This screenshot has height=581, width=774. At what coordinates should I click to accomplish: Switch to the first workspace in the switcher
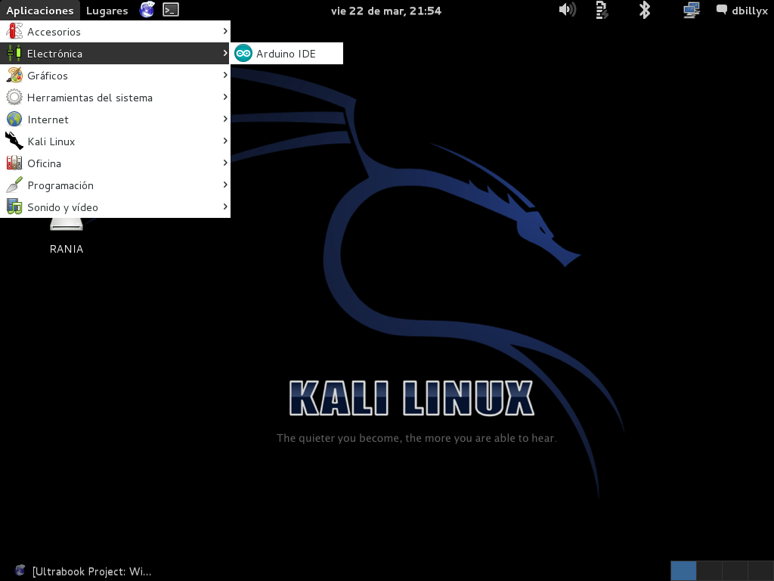point(683,570)
